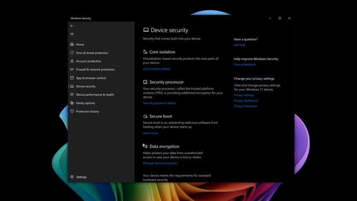Click the Virus & threat protection shield icon

coord(72,53)
